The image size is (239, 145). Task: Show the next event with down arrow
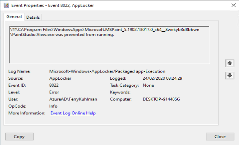point(230,76)
